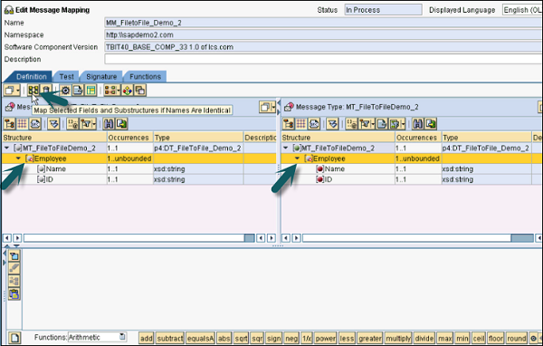
Task: Select source ID field row
Action: tap(139, 179)
